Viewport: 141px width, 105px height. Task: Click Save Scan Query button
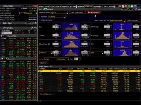pos(77,13)
